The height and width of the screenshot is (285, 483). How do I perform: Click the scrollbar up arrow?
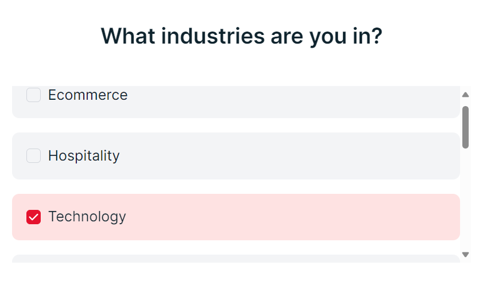coord(466,95)
